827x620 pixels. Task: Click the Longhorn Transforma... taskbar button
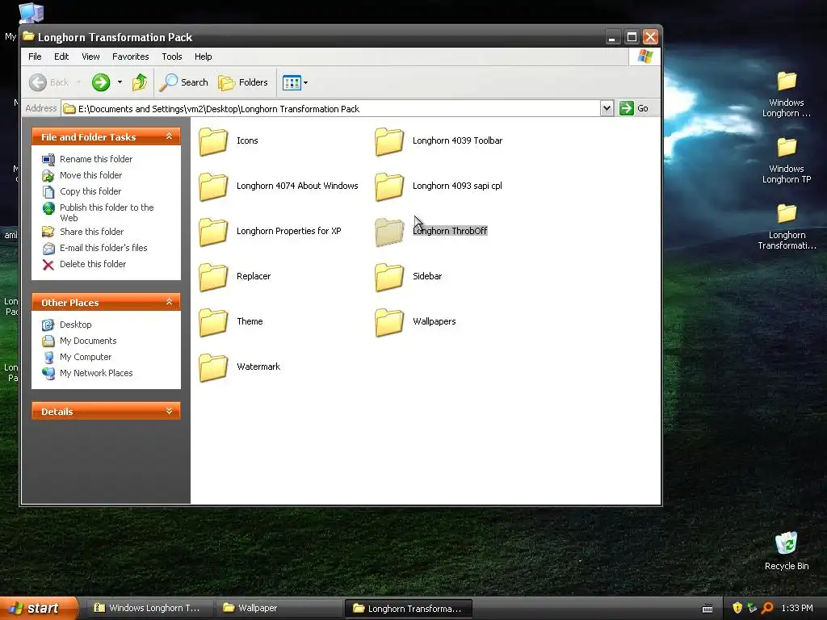(x=408, y=609)
